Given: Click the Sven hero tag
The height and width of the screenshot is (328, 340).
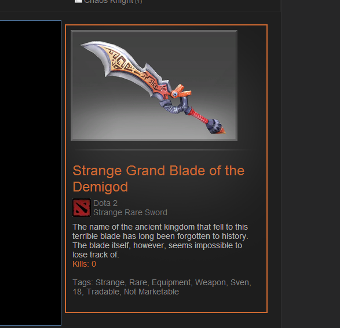Looking at the screenshot, I should 239,282.
